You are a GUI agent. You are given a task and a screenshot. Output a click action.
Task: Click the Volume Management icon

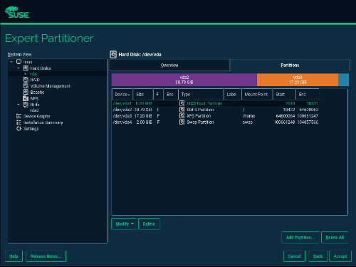(26, 85)
